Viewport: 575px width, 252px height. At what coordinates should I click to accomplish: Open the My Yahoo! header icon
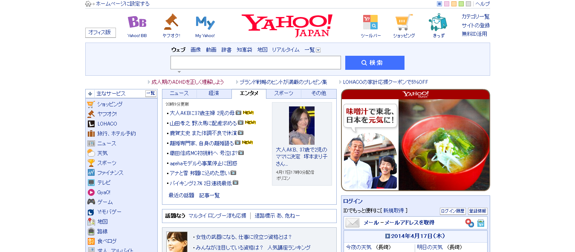(205, 22)
